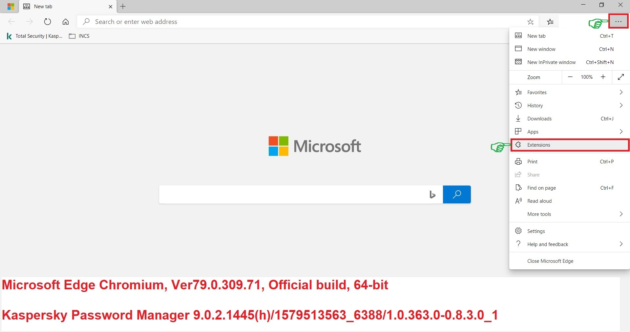Image resolution: width=630 pixels, height=332 pixels.
Task: Reload the page with refresh icon
Action: point(48,22)
